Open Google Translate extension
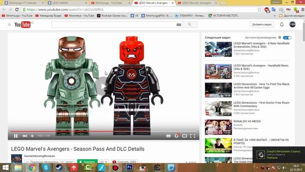 (274, 10)
